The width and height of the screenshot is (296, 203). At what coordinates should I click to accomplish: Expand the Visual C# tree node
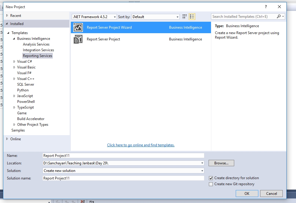pyautogui.click(x=14, y=62)
